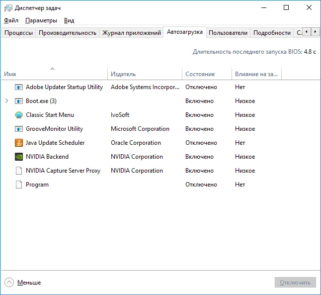Click the Меньше link text
This screenshot has height=295, width=321.
click(29, 283)
